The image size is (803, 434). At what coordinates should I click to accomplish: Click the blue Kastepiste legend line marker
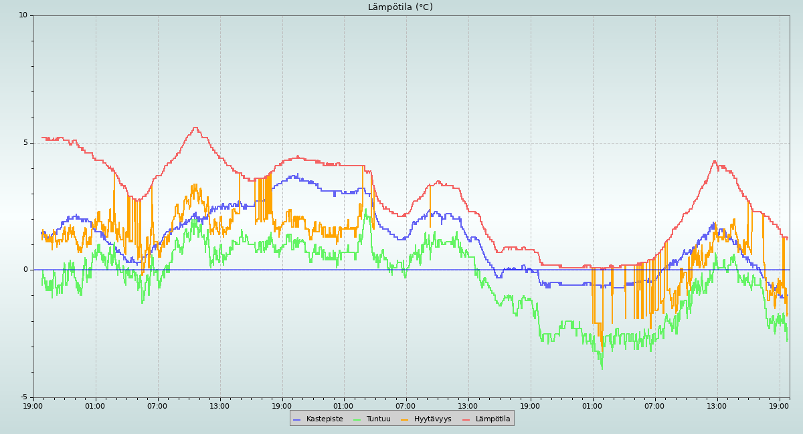click(x=297, y=419)
